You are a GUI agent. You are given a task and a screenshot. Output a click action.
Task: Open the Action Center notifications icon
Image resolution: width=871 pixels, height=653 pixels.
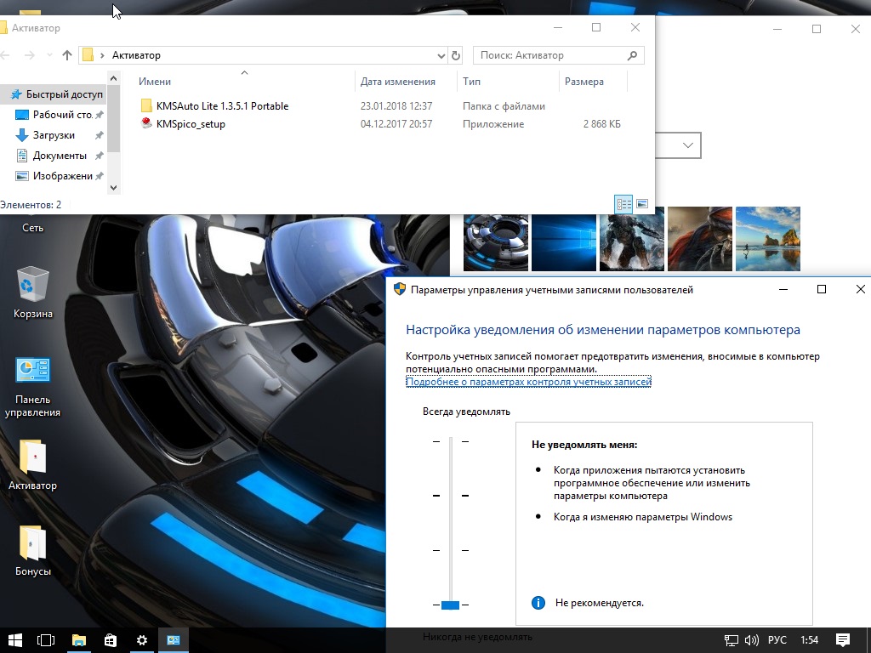(x=842, y=639)
